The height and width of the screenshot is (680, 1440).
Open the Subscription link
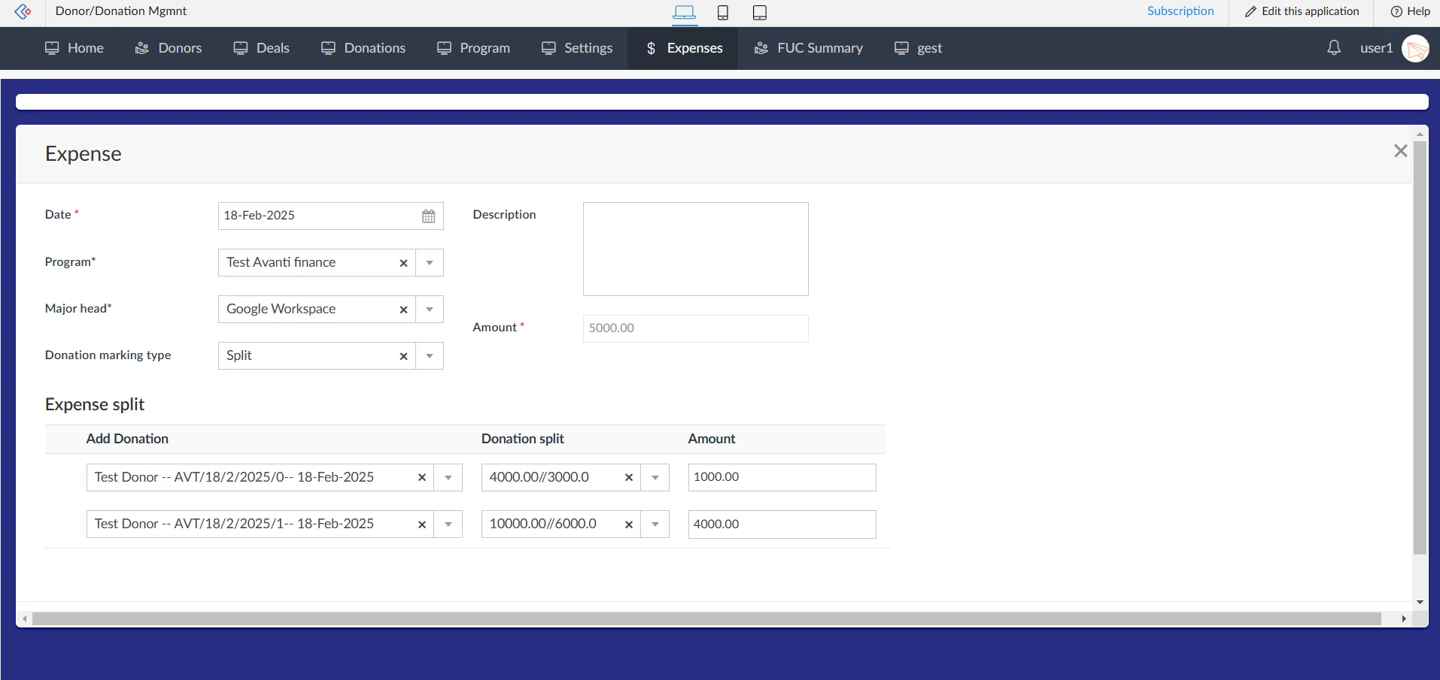[1180, 11]
